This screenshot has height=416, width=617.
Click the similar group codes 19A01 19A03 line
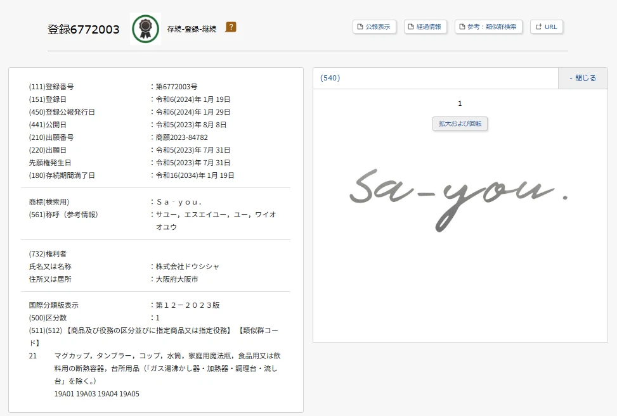[x=96, y=394]
